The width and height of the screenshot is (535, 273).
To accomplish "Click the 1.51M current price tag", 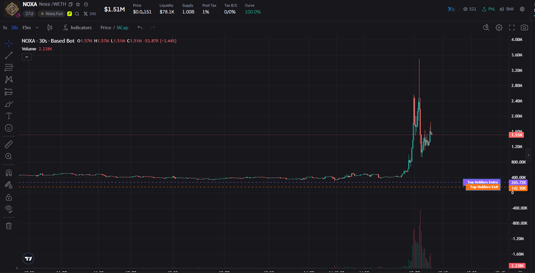I will pos(517,135).
